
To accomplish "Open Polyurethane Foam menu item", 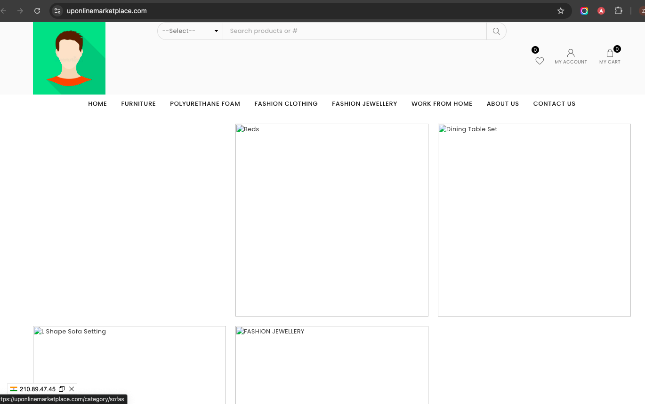I will tap(205, 104).
